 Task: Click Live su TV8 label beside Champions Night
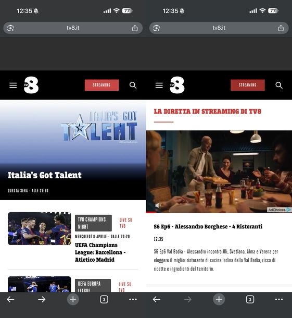(x=126, y=223)
